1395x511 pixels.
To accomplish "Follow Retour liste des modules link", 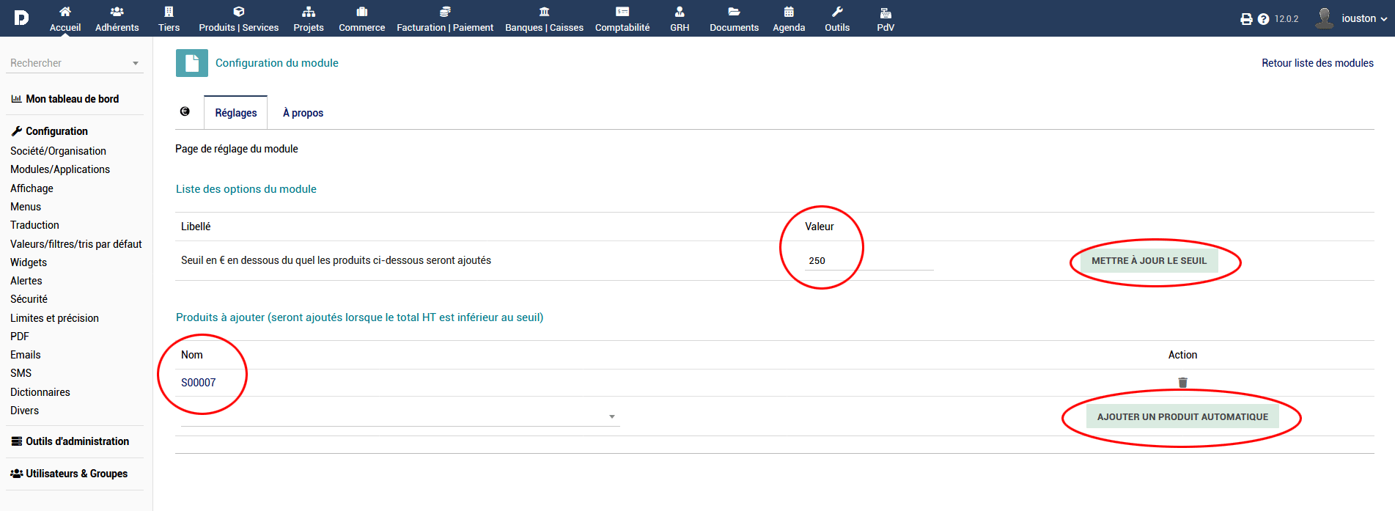I will (x=1317, y=63).
